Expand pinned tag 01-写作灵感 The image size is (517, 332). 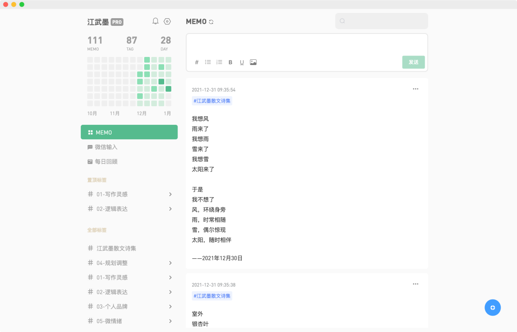coord(170,194)
